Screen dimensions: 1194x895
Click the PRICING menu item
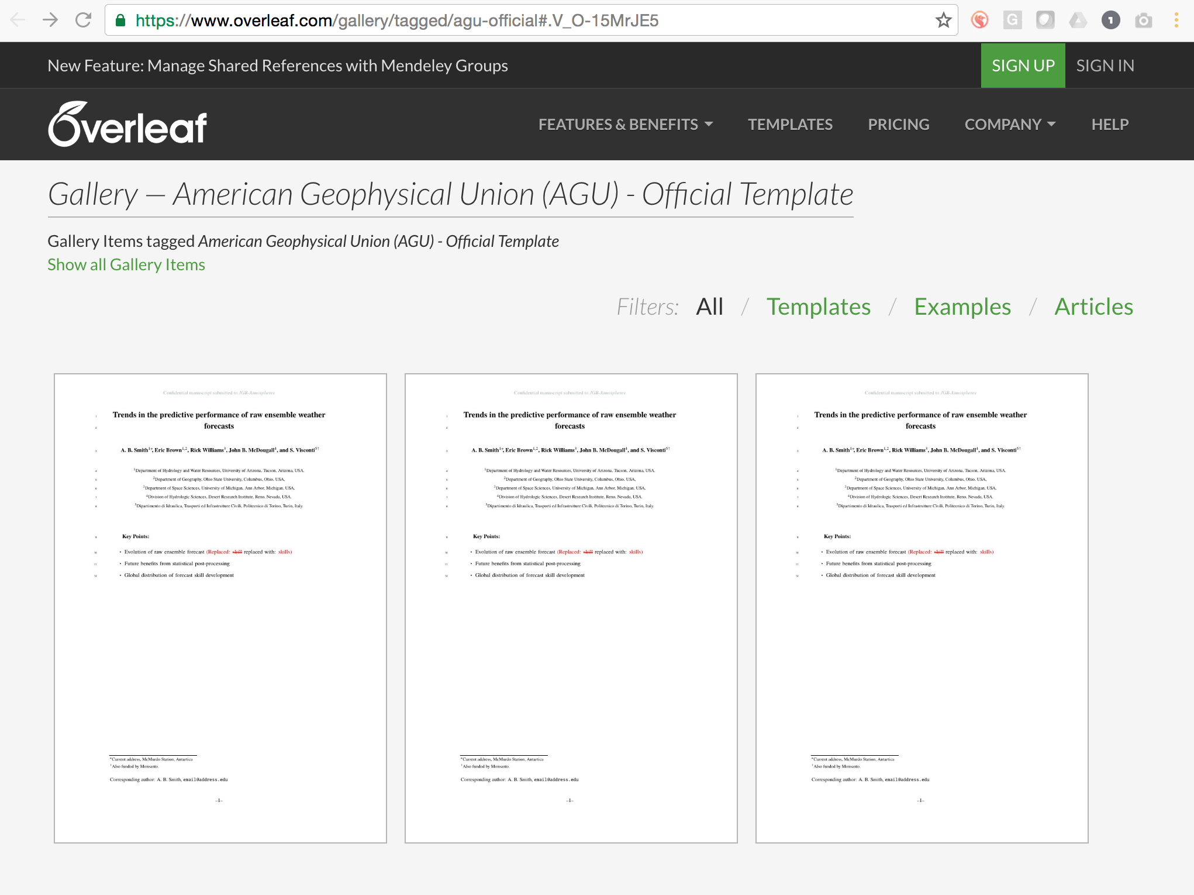coord(898,123)
